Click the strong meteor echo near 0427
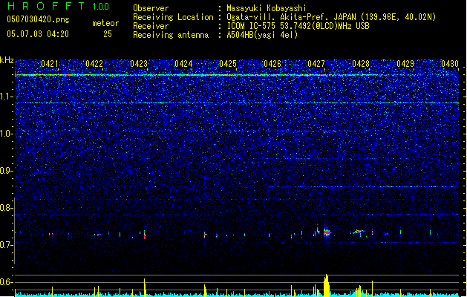 [x=327, y=232]
